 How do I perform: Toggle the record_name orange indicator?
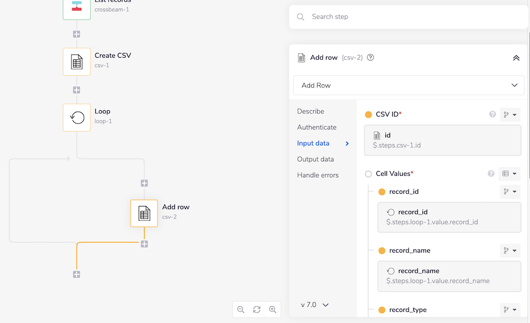[x=382, y=250]
